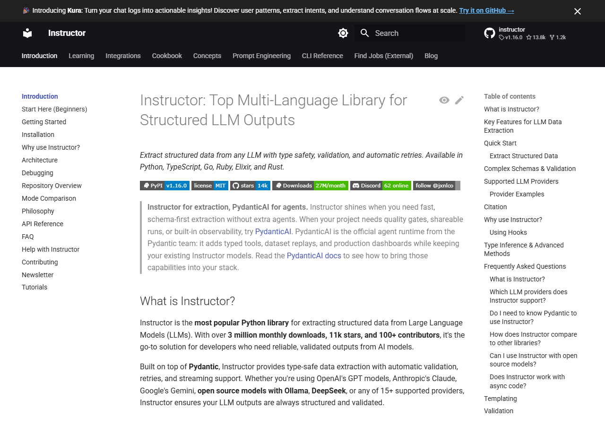Open 'Why use Instructor?' in left sidebar
The width and height of the screenshot is (605, 425).
pos(51,147)
